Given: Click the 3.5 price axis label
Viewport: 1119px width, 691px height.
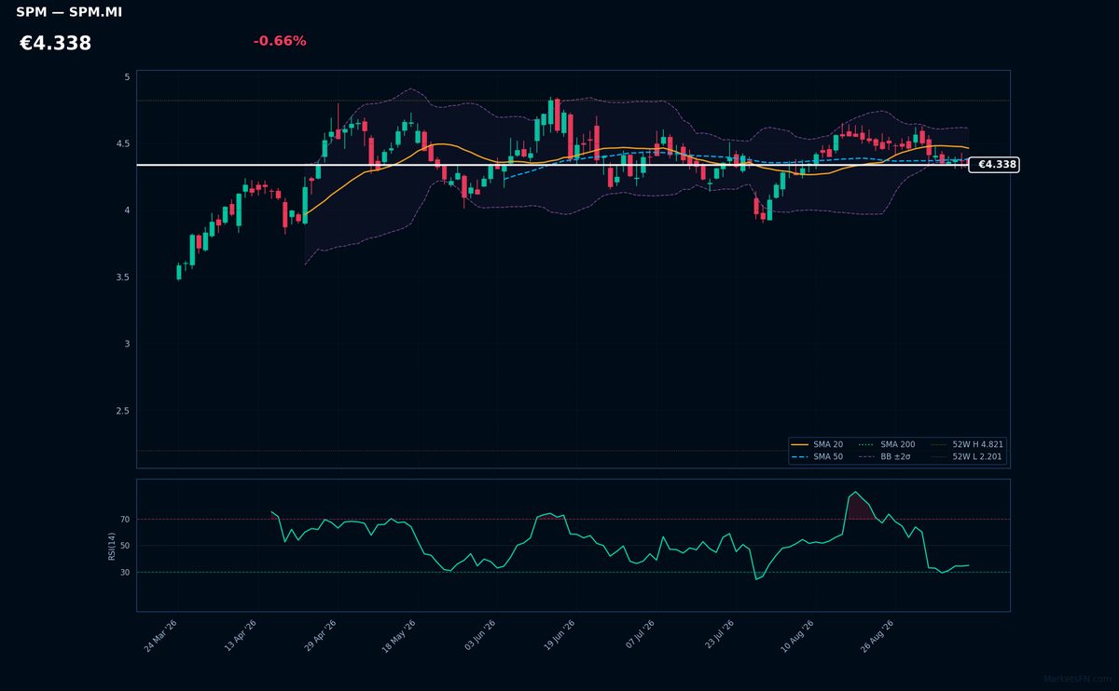Looking at the screenshot, I should [122, 278].
